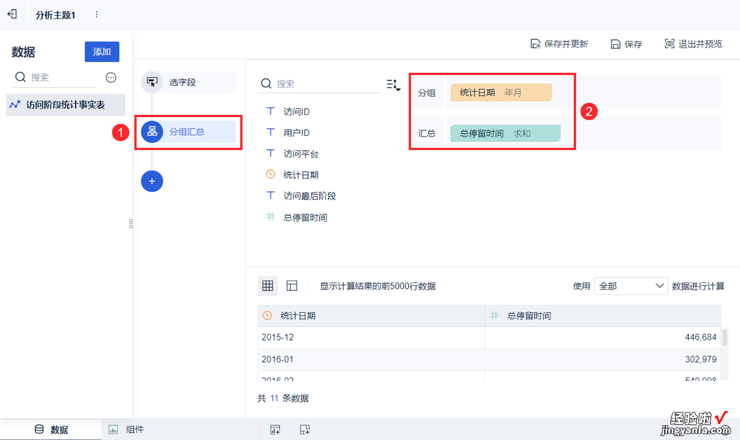Select the 访问ID field
The image size is (740, 440).
pyautogui.click(x=297, y=112)
